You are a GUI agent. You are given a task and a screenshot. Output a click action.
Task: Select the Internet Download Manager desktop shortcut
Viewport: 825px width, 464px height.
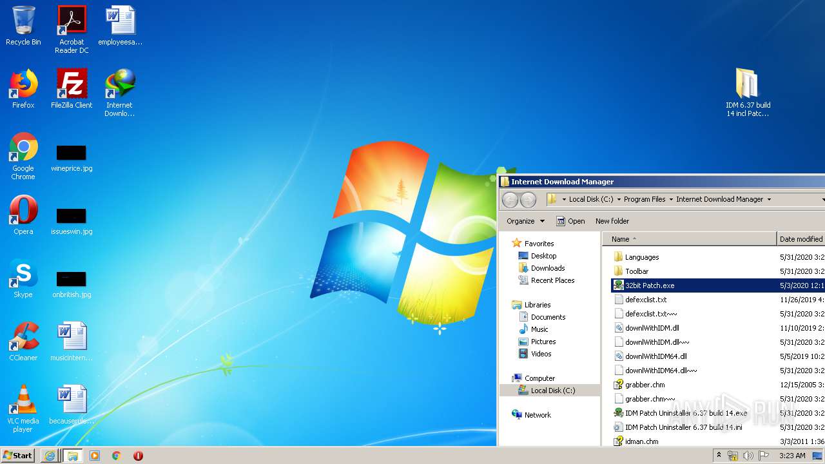(120, 93)
